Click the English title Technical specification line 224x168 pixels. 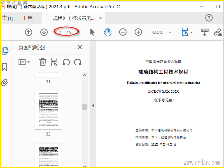pyautogui.click(x=163, y=83)
